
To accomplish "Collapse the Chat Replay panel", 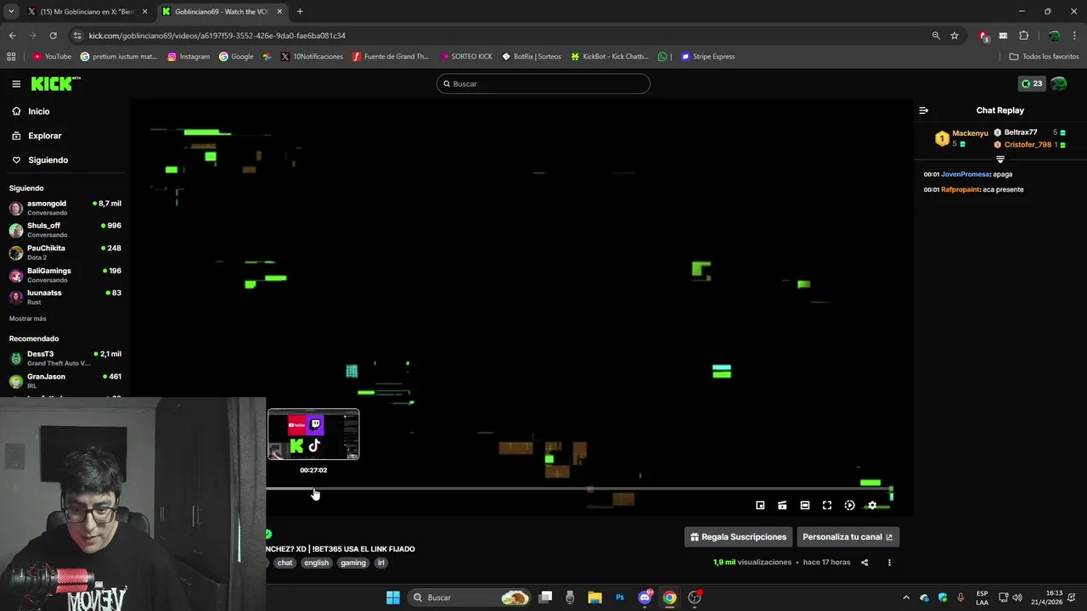I will 924,110.
